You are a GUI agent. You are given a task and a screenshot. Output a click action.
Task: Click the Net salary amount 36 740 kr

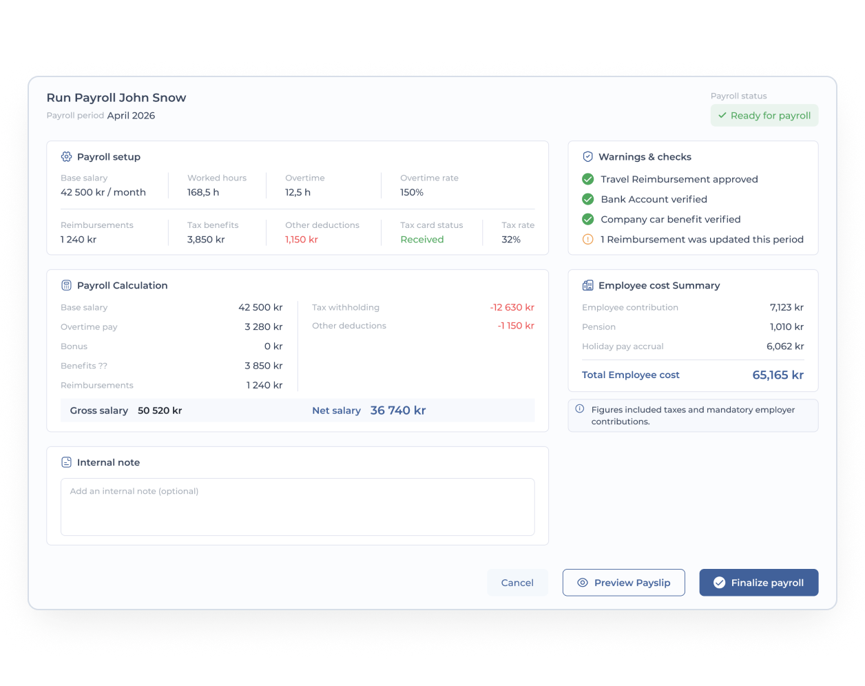(398, 410)
